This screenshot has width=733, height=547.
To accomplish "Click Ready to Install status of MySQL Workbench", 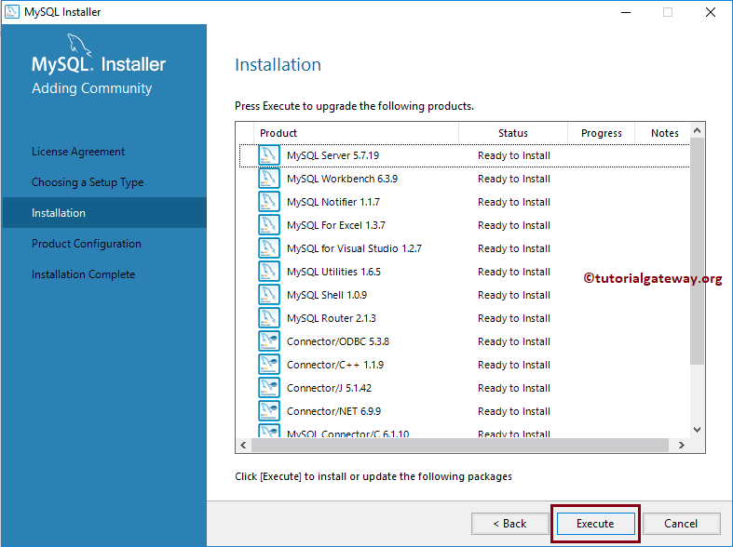I will pyautogui.click(x=514, y=179).
